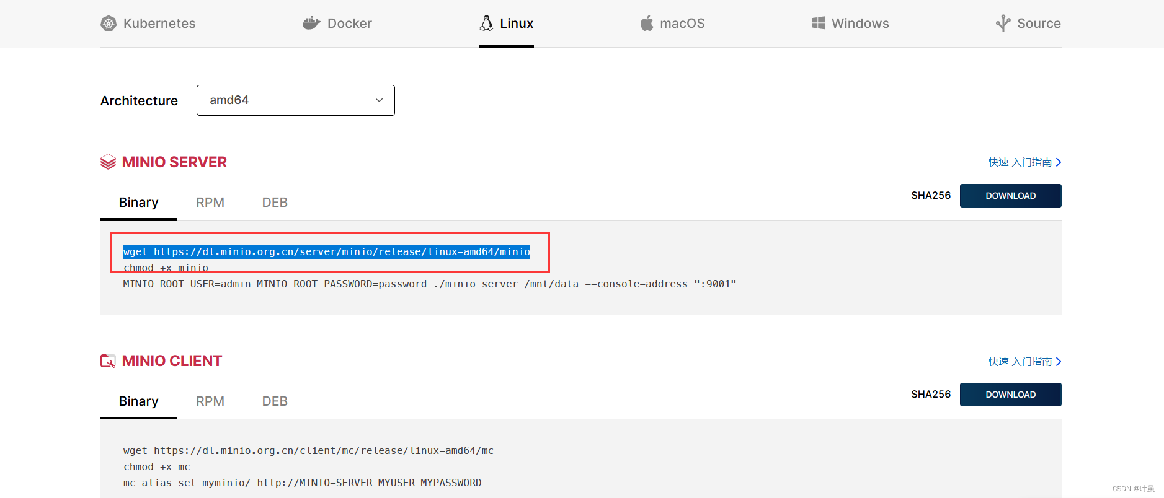Click the highlighted wget minio server command
Viewport: 1164px width, 498px height.
point(327,251)
